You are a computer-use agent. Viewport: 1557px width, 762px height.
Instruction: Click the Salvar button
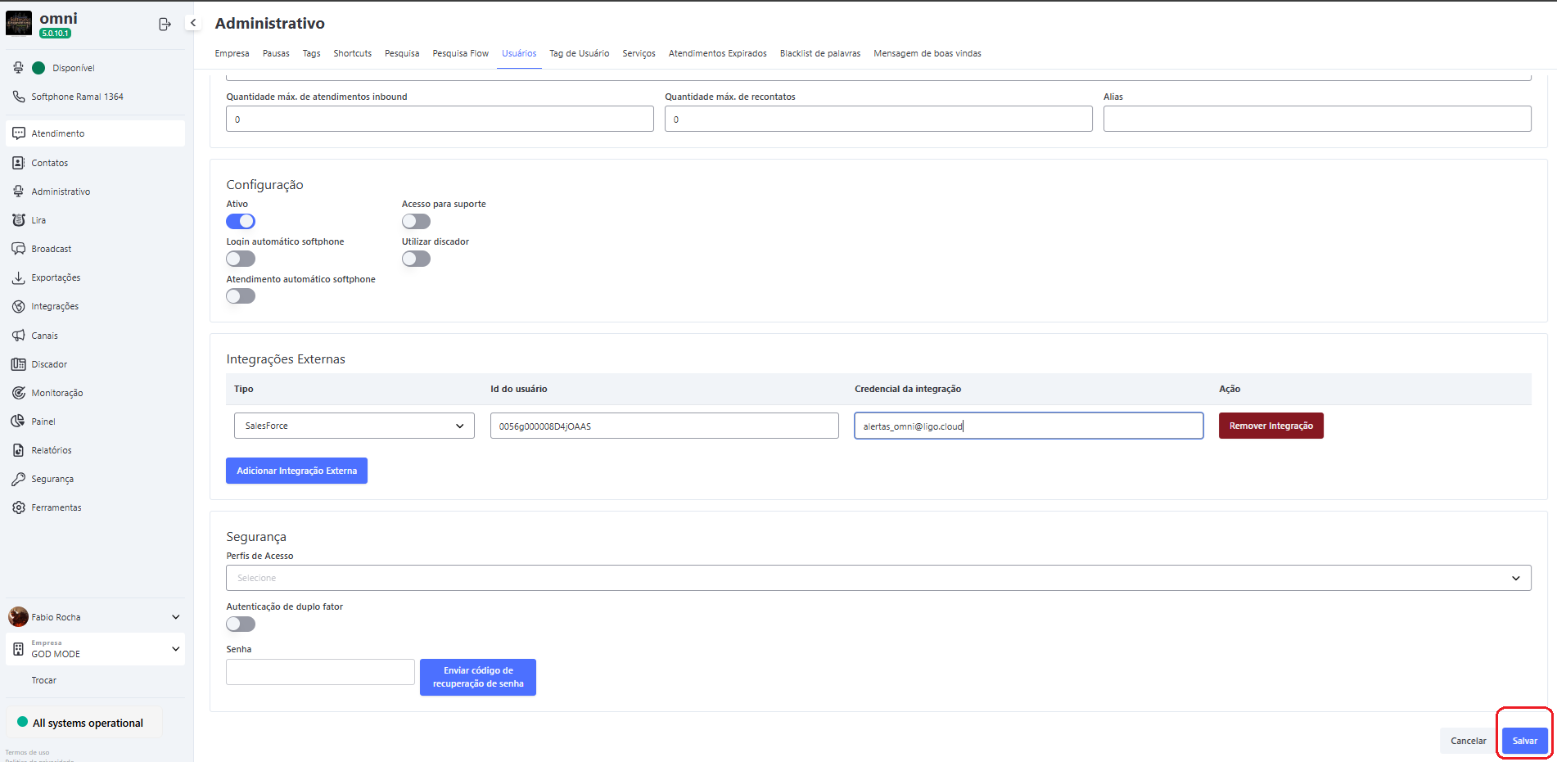(1524, 741)
